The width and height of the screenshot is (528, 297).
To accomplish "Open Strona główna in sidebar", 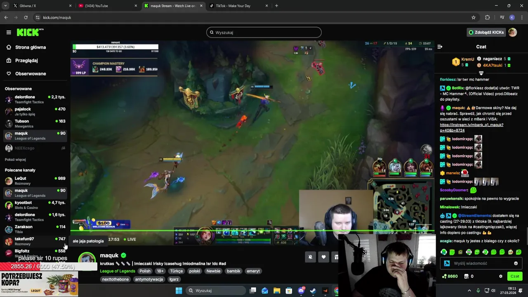I will coord(31,47).
